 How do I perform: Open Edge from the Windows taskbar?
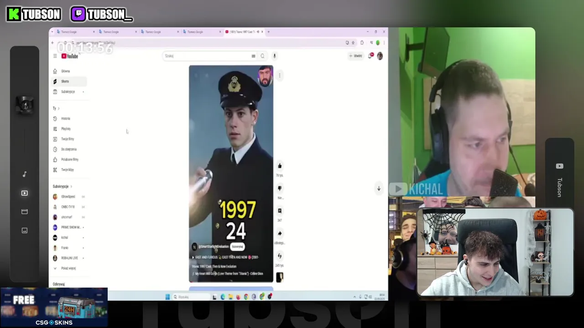223,297
